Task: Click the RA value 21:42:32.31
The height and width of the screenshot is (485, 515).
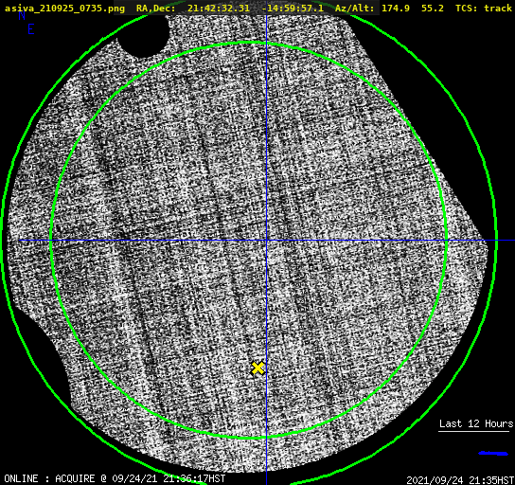Action: pyautogui.click(x=219, y=8)
